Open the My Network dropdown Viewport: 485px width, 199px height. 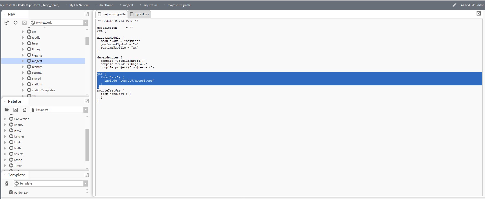tap(85, 23)
